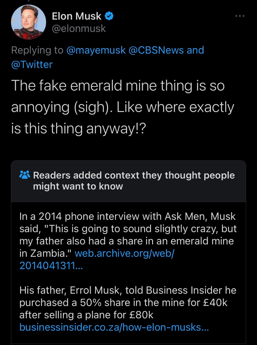257x345 pixels.
Task: Click the blue verified badge
Action: pos(109,16)
